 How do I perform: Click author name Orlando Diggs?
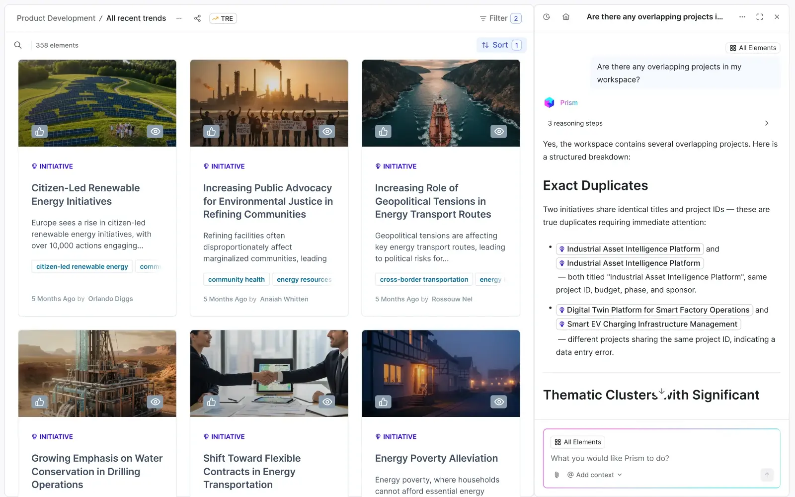[110, 299]
